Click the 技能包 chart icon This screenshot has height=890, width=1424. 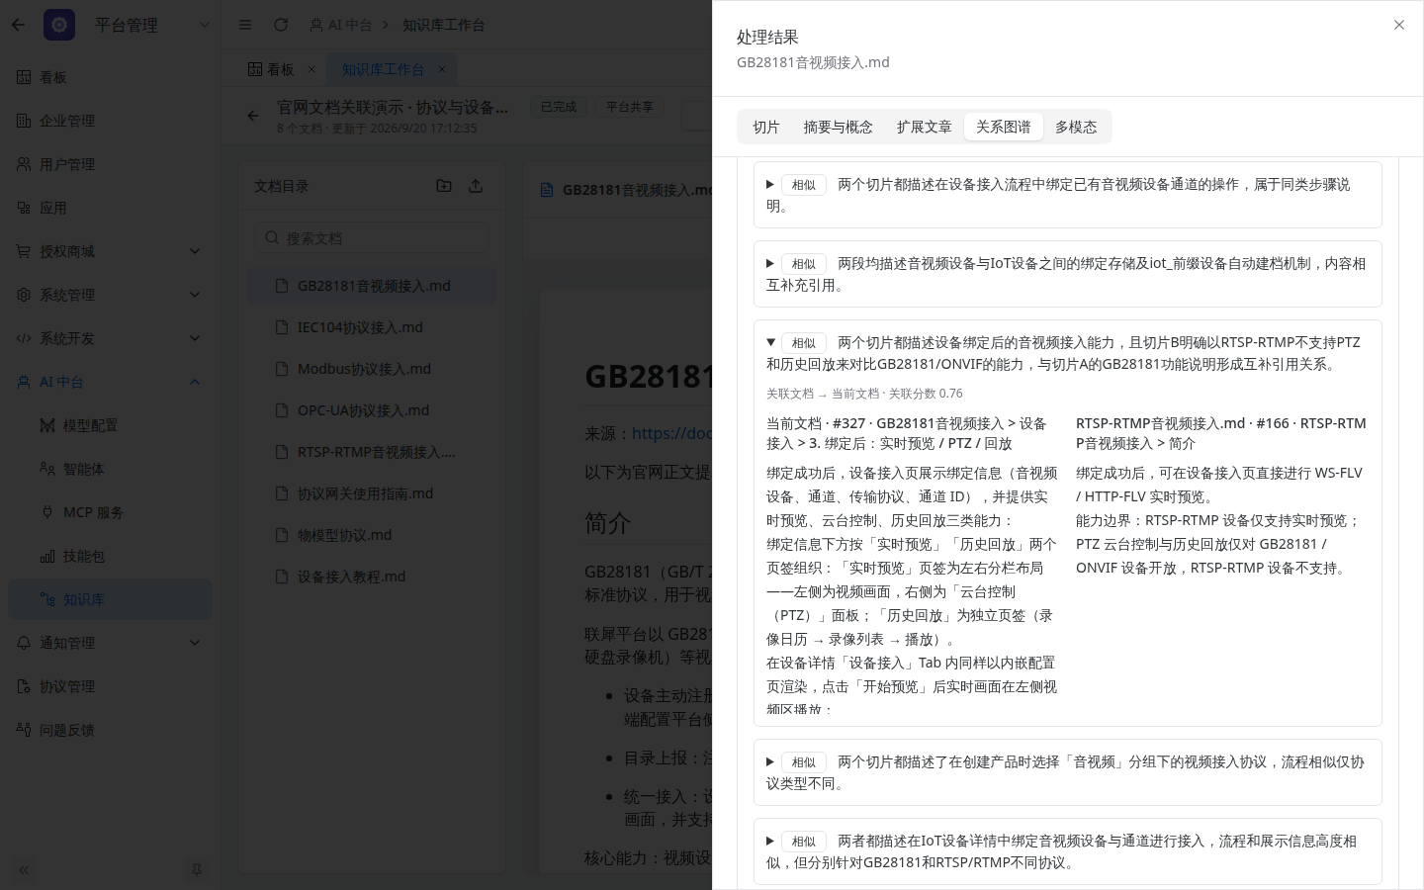pos(47,556)
